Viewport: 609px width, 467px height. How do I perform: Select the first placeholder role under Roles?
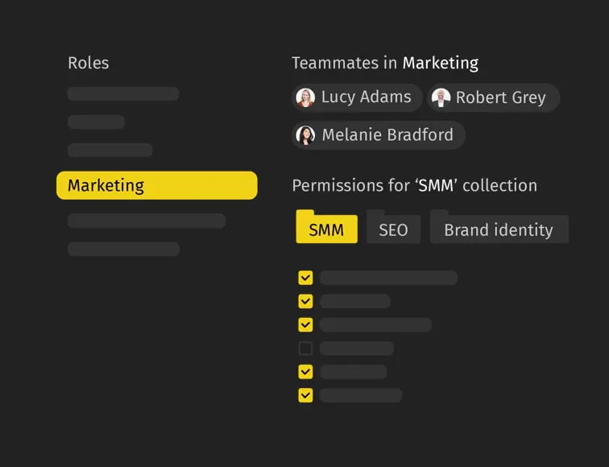123,94
